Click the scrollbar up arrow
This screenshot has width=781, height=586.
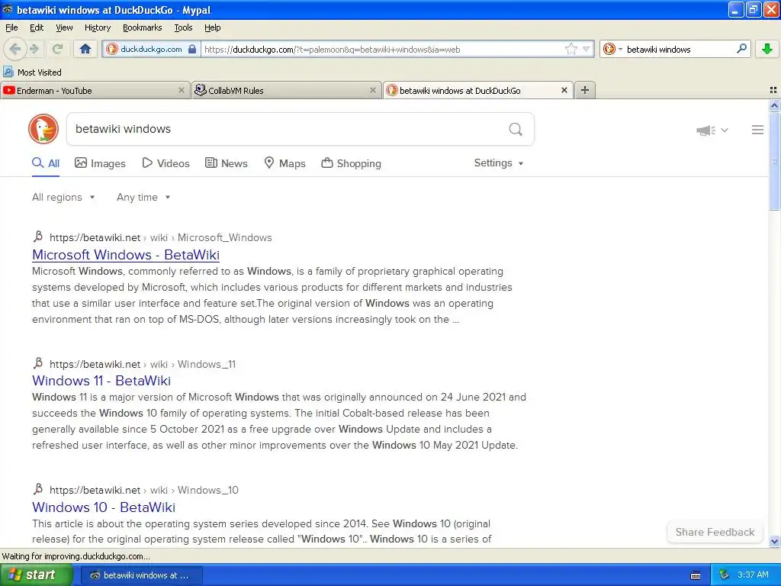coord(774,105)
